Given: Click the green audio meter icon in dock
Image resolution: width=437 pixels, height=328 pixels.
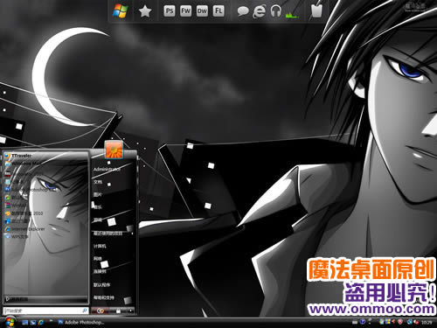Looking at the screenshot, I should click(292, 14).
